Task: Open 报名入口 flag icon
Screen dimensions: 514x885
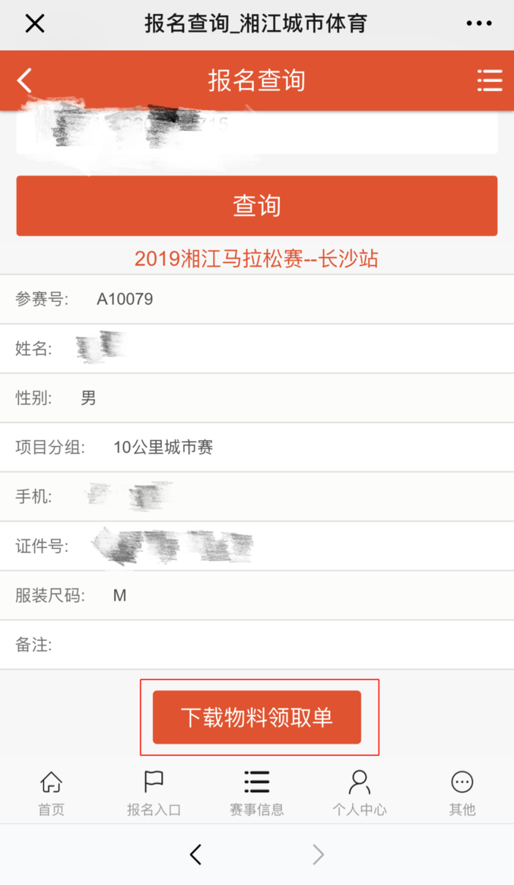Action: 154,782
